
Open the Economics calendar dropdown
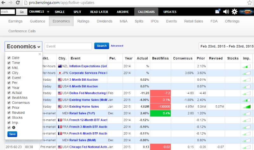click(x=23, y=47)
